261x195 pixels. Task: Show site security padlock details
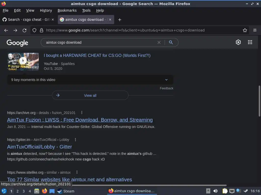42,30
